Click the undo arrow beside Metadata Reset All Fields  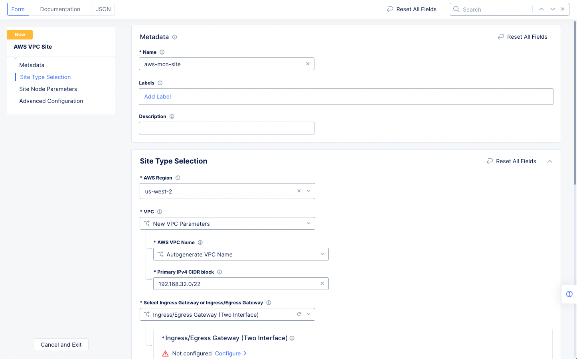(x=501, y=36)
